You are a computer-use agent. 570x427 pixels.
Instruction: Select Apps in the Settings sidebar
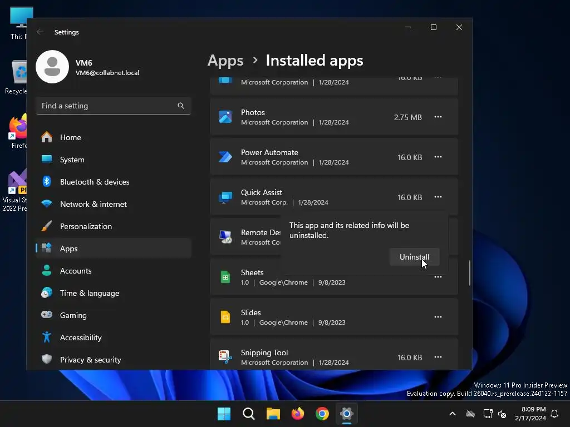pyautogui.click(x=114, y=249)
